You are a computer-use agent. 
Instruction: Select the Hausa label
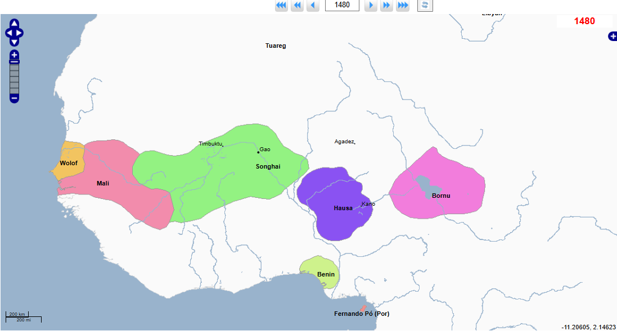pos(343,208)
